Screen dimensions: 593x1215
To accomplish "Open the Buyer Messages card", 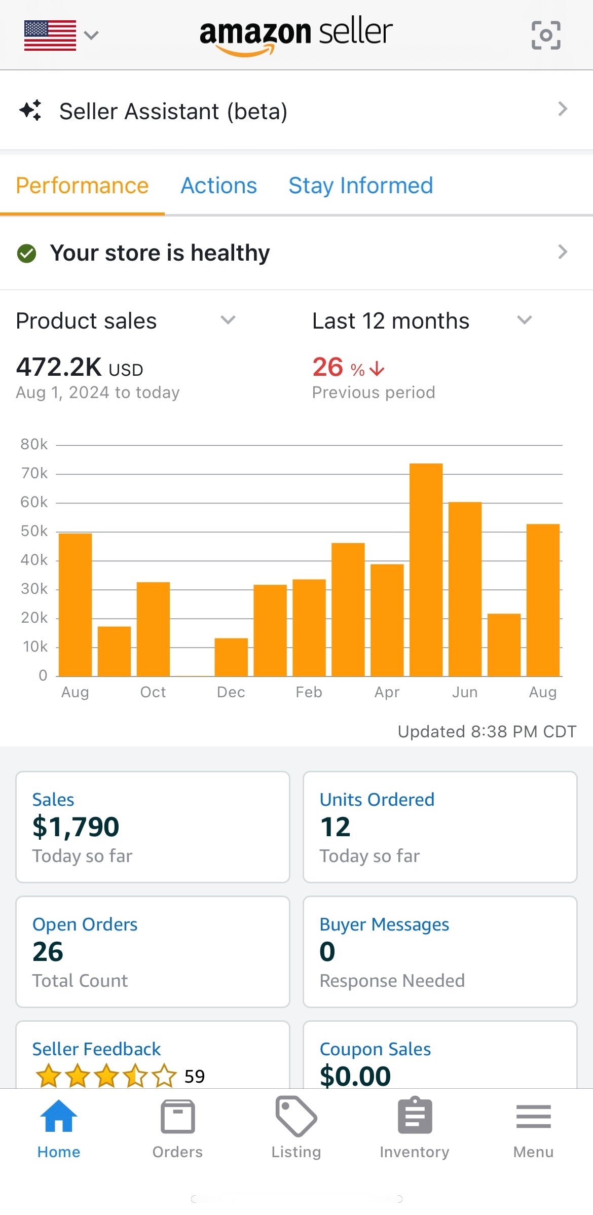I will 439,951.
